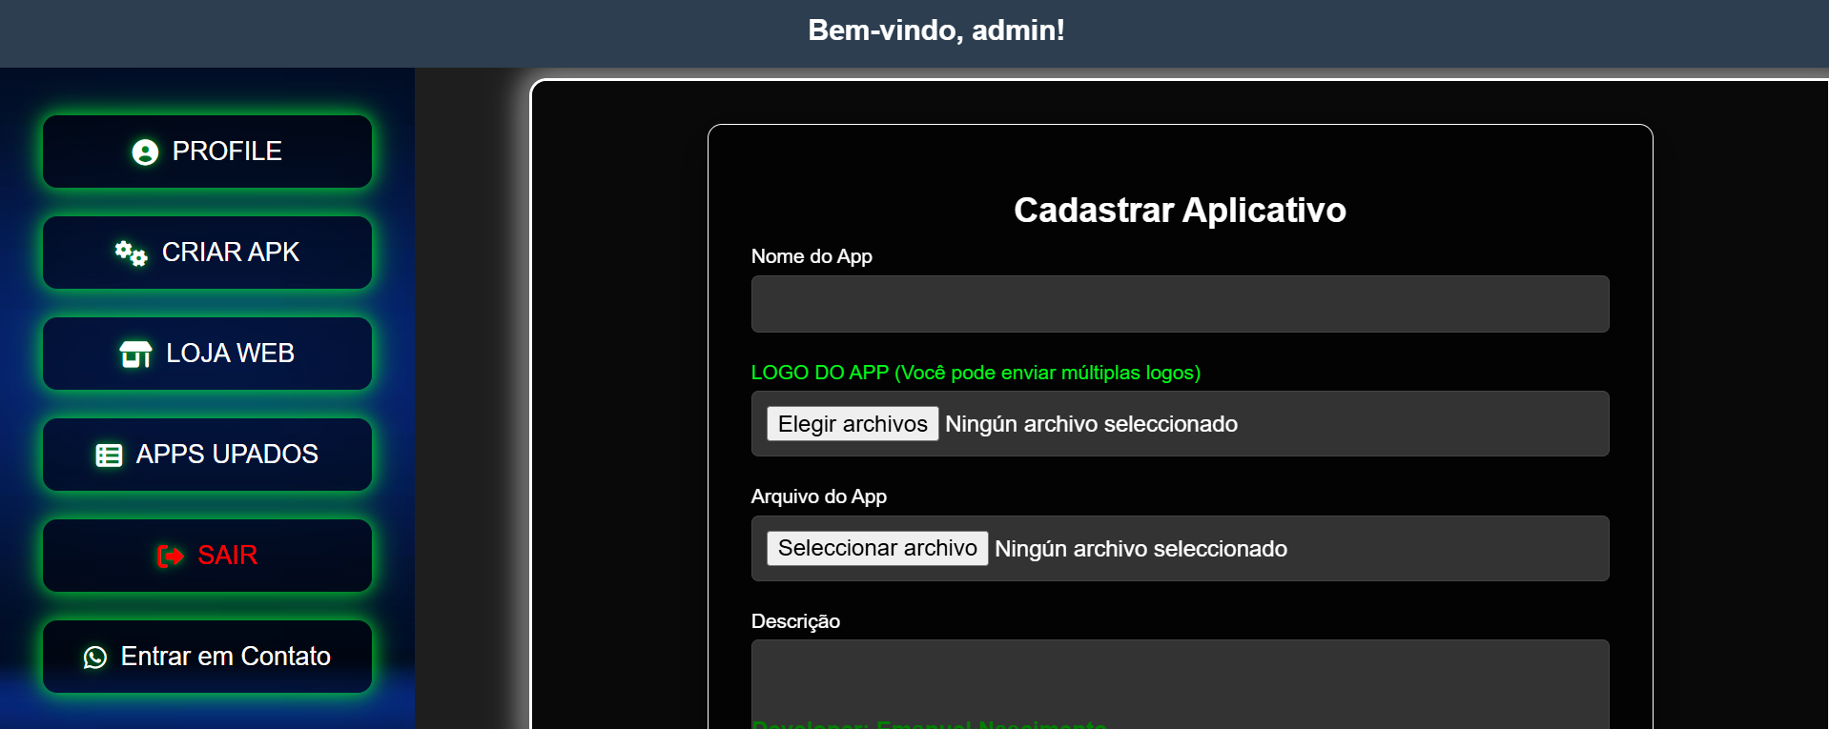This screenshot has width=1829, height=729.
Task: Click the Arquivo do App label
Action: pos(818,496)
